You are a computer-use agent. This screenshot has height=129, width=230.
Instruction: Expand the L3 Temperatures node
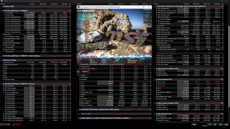click(x=3, y=112)
